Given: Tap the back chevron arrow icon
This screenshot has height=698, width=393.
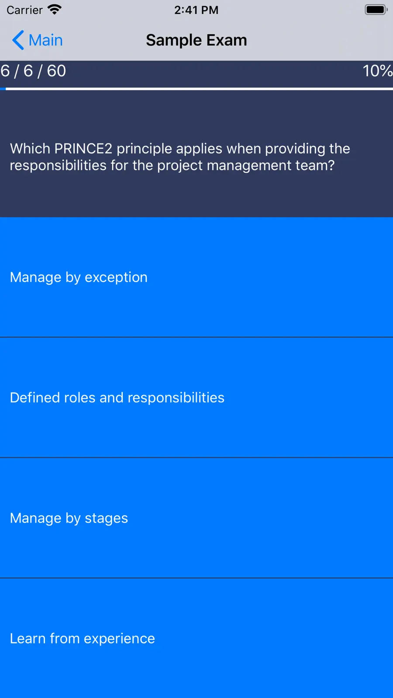Looking at the screenshot, I should pyautogui.click(x=18, y=40).
